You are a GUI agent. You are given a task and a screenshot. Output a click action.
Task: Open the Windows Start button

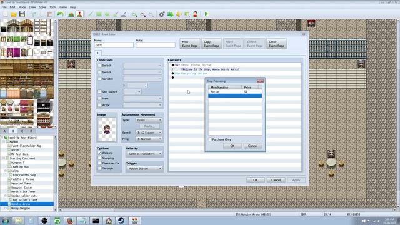[x=6, y=221]
